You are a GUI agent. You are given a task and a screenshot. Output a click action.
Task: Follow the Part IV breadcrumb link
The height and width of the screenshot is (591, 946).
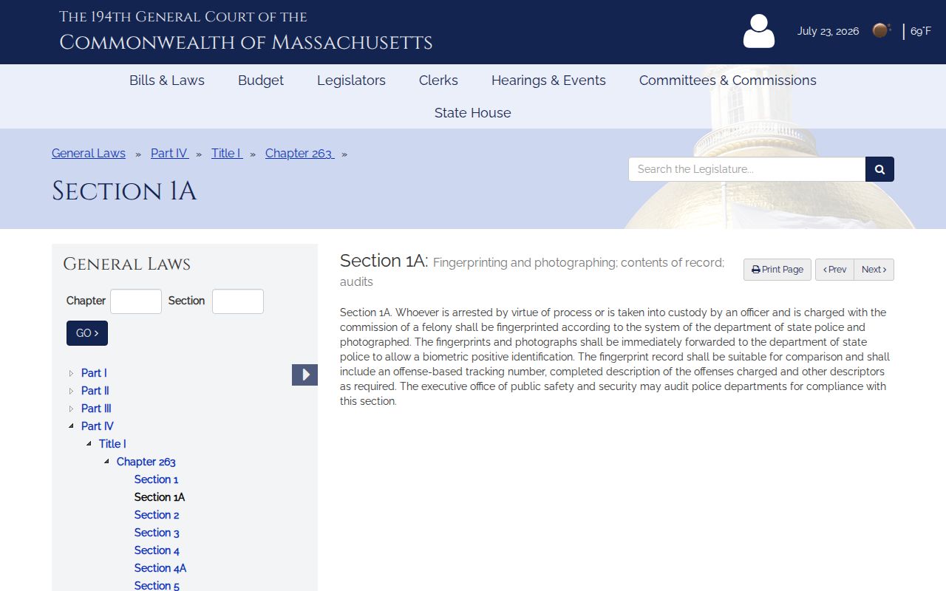(x=169, y=153)
